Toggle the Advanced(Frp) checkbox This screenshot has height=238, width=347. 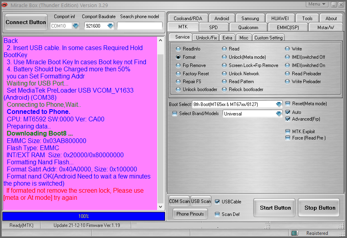(288, 119)
